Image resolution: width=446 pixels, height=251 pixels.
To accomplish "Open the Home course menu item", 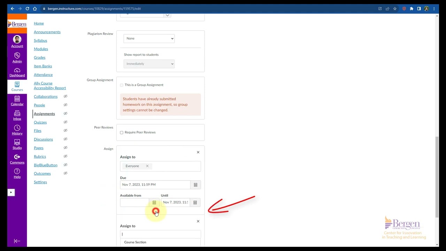I will 39,23.
